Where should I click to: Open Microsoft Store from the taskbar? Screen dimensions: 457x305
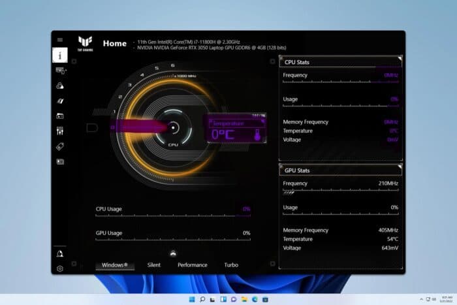click(265, 300)
